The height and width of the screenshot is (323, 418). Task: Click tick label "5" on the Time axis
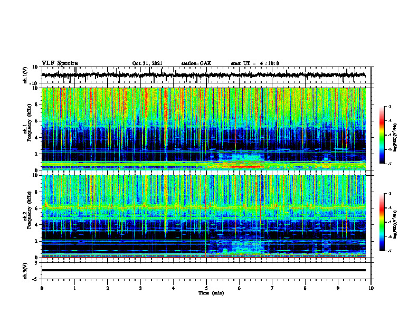206,288
